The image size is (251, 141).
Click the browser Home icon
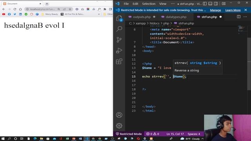pyautogui.click(x=20, y=9)
